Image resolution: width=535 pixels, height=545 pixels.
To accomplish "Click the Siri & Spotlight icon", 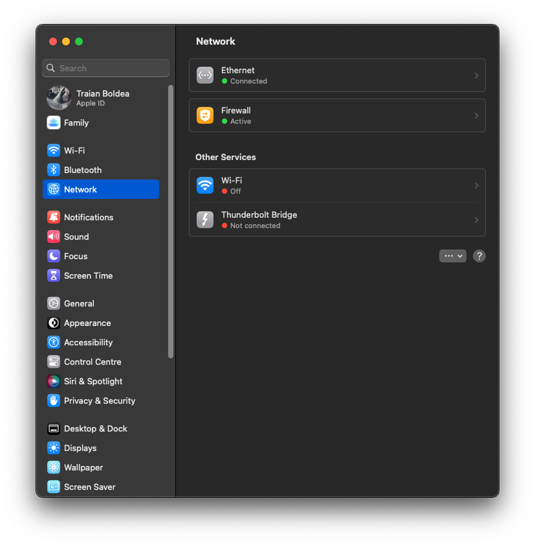I will (x=54, y=381).
